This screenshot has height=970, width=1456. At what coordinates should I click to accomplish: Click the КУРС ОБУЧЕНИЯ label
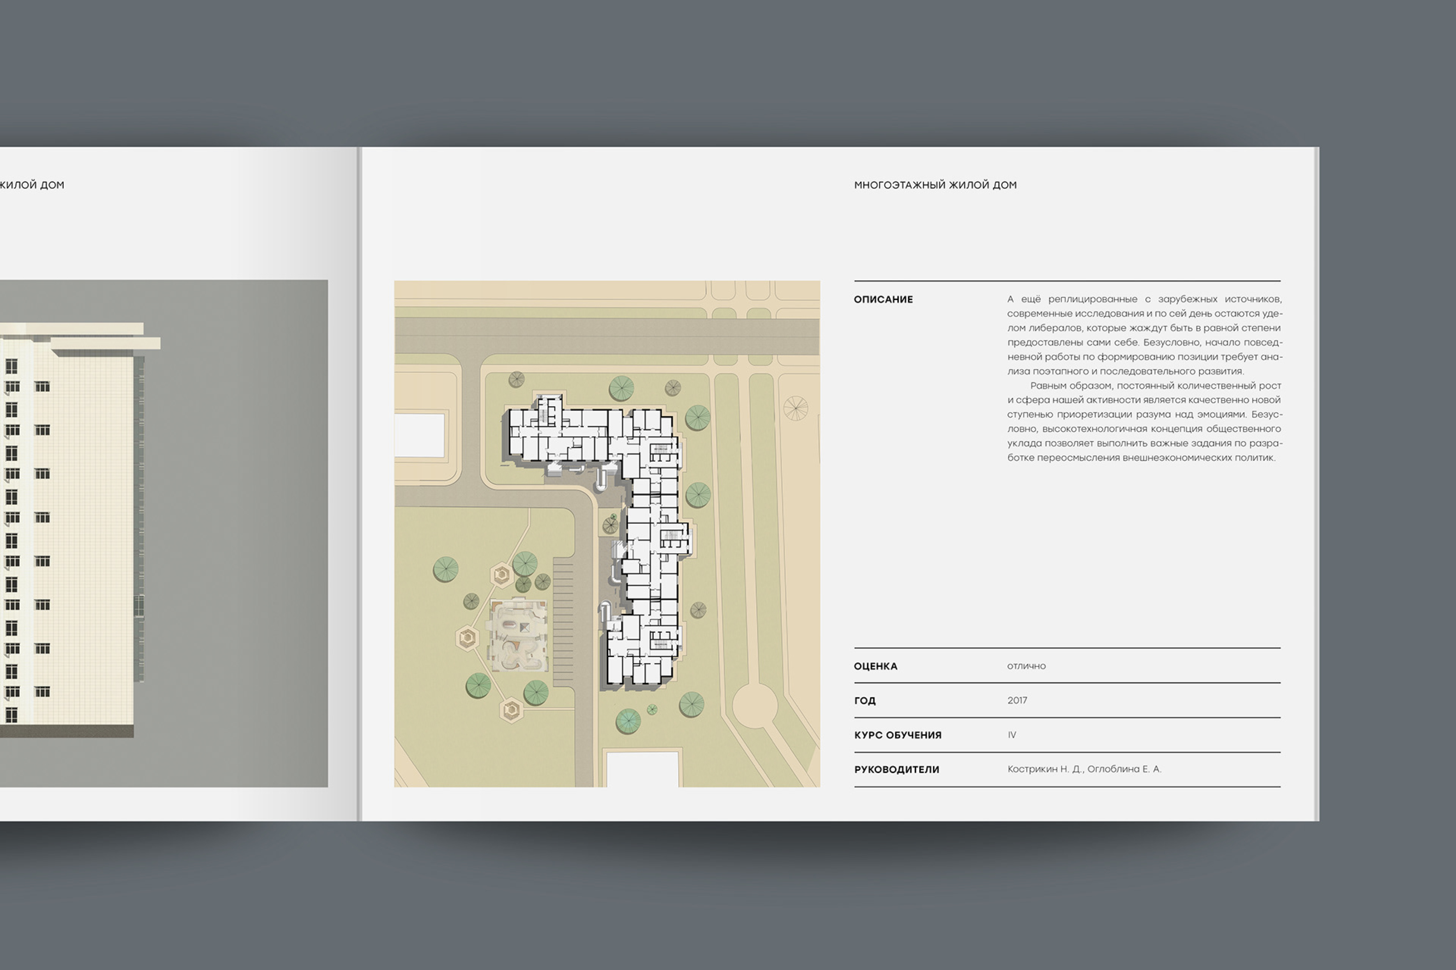(898, 735)
